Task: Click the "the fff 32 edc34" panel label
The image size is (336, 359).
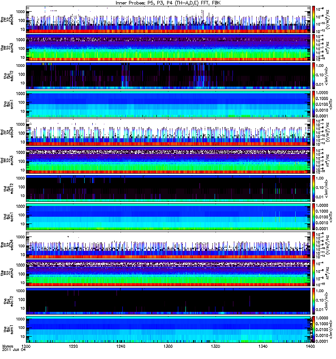Action: (7, 245)
